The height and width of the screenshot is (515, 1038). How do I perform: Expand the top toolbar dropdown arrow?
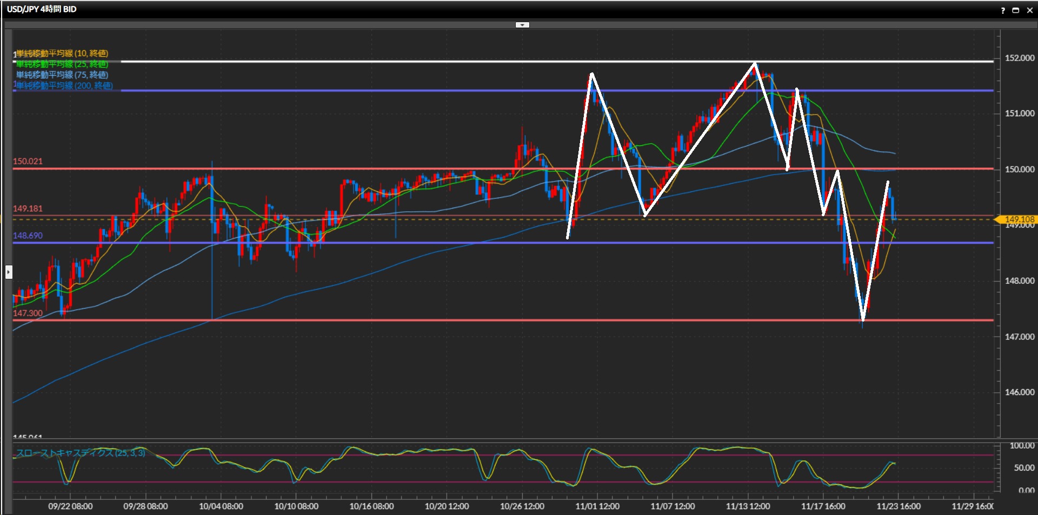click(522, 25)
